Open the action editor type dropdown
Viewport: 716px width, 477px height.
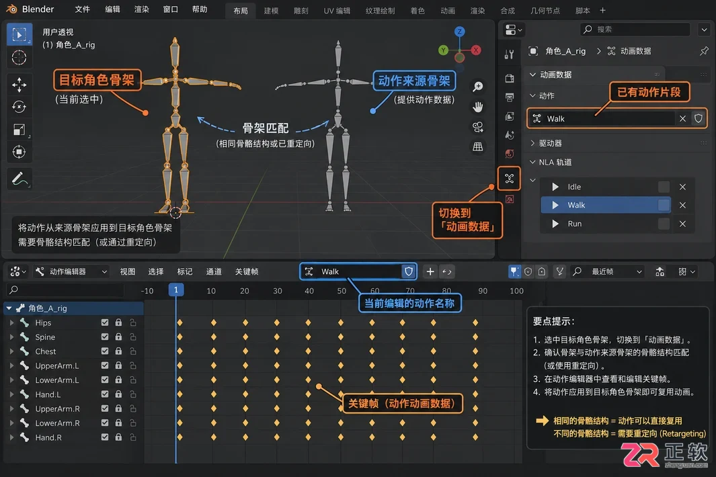click(17, 271)
